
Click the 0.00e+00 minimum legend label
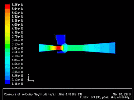pyautogui.click(x=18, y=84)
